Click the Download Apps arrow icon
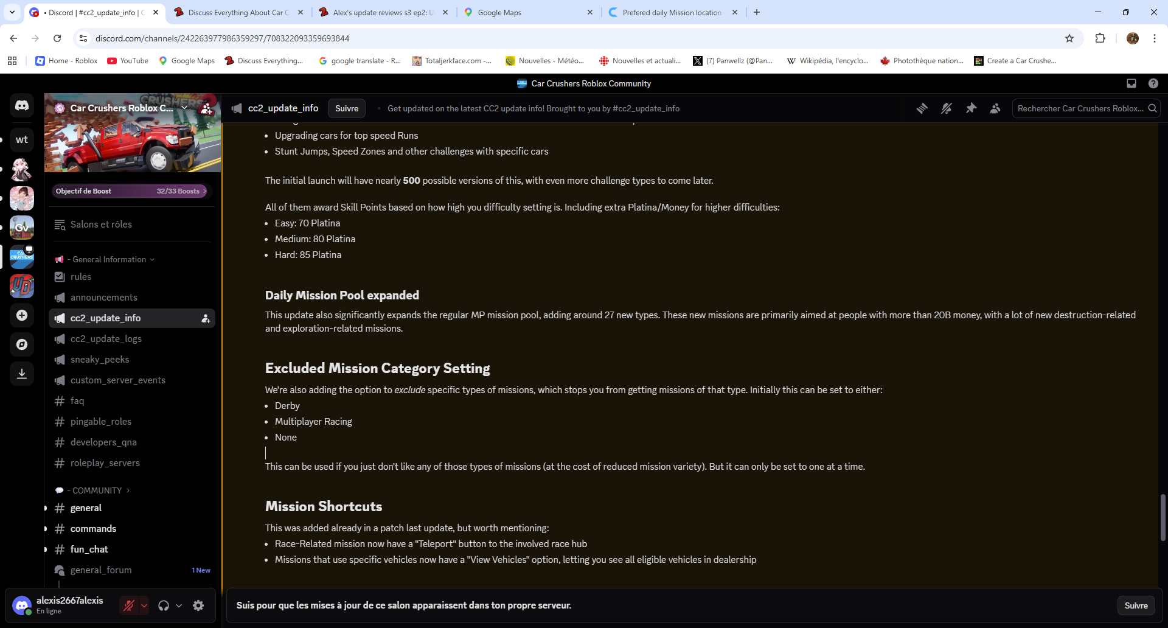 click(x=22, y=374)
